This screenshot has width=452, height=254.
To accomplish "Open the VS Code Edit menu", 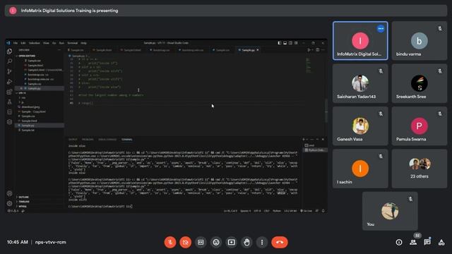I will coord(23,43).
